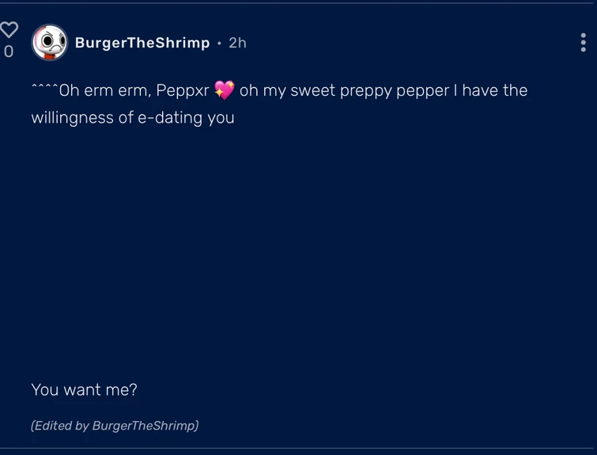Like the post with the heart icon

[9, 30]
